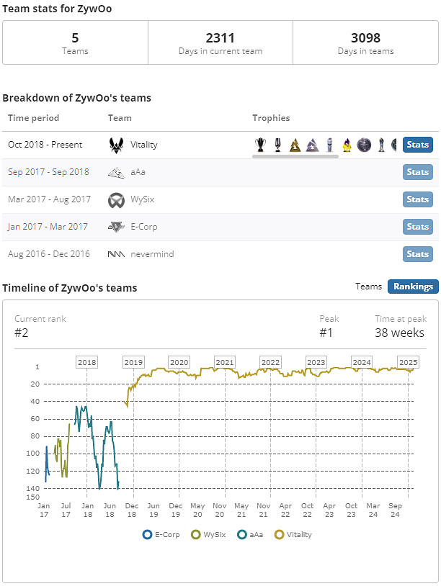Image resolution: width=441 pixels, height=586 pixels.
Task: Toggle the E-Corp series in the chart legend
Action: (x=146, y=534)
